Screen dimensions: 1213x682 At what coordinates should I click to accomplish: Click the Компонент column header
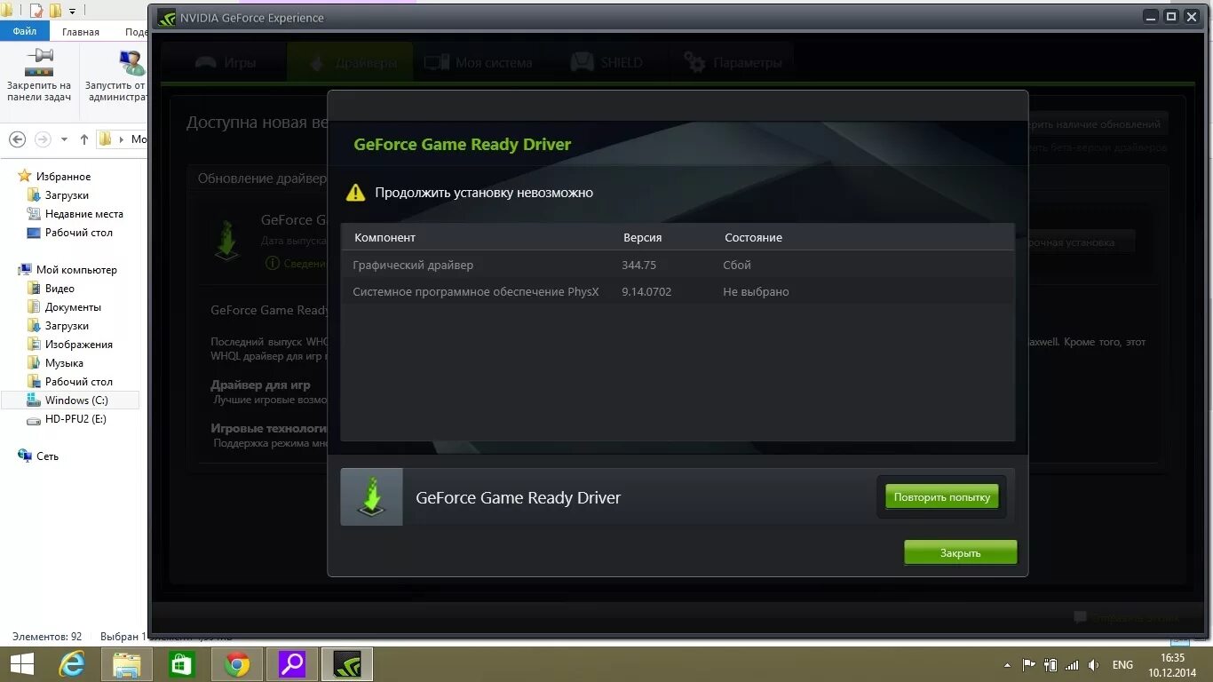[x=385, y=237]
